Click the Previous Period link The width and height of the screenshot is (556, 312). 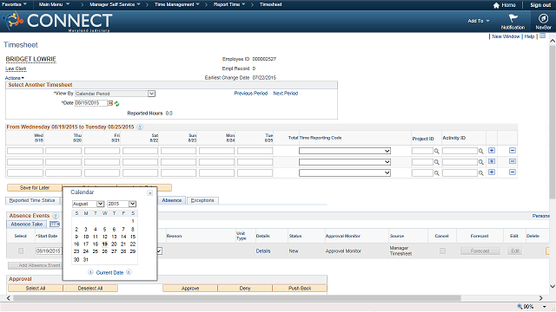coord(251,94)
